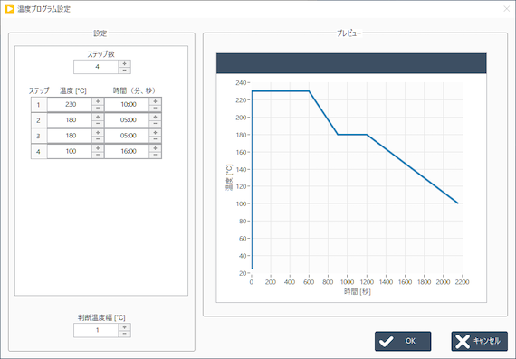This screenshot has width=516, height=359.
Task: Click step 2 temperature field
Action: tap(70, 120)
